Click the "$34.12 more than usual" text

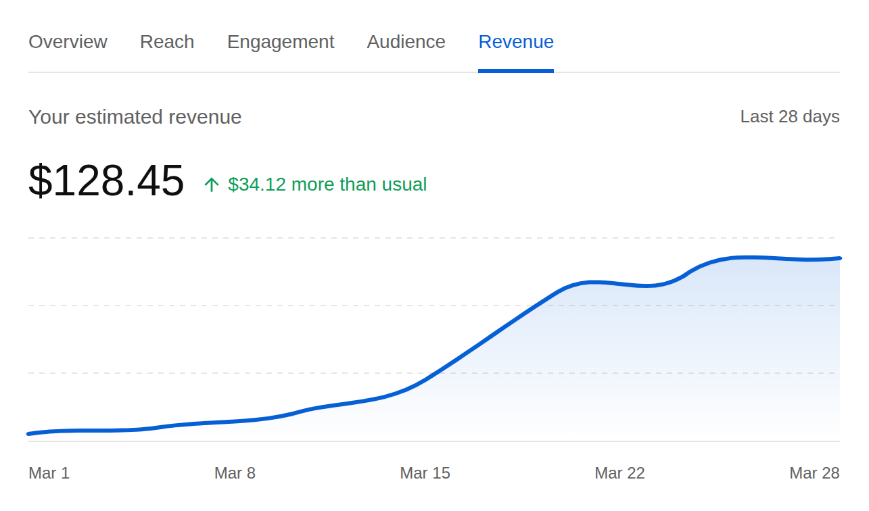327,185
